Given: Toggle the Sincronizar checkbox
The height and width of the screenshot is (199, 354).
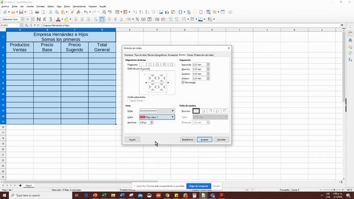Looking at the screenshot, I should [183, 82].
